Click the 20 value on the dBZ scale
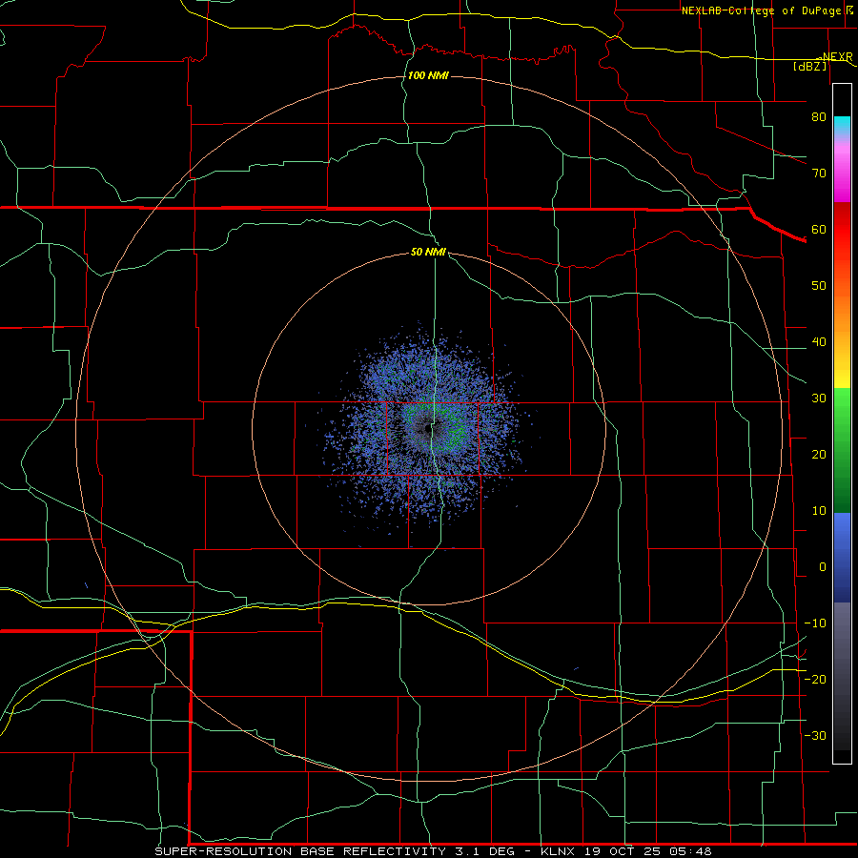This screenshot has width=858, height=858. (819, 455)
